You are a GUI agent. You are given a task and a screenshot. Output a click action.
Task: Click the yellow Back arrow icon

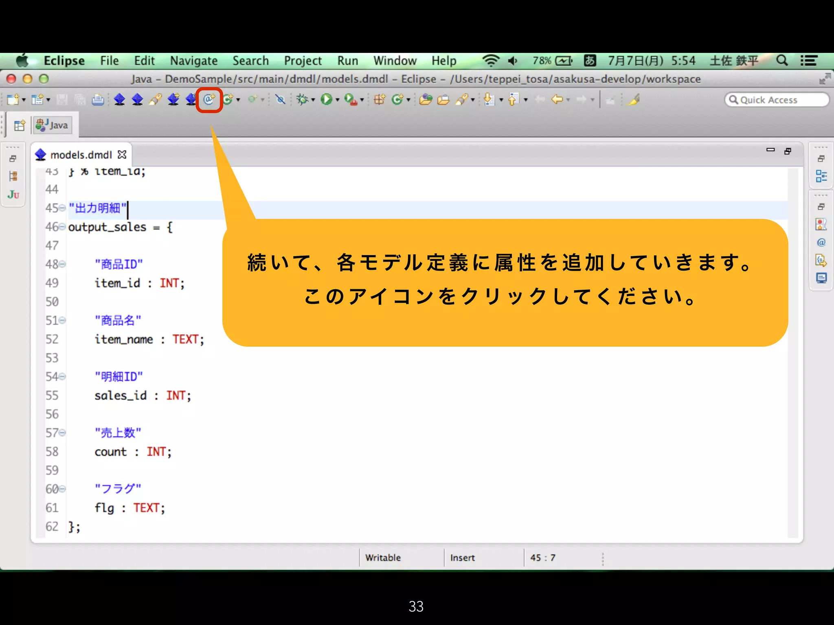[557, 100]
